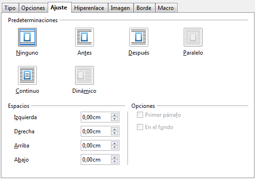The width and height of the screenshot is (255, 179).
Task: Open the Opciones tab
Action: click(x=33, y=8)
